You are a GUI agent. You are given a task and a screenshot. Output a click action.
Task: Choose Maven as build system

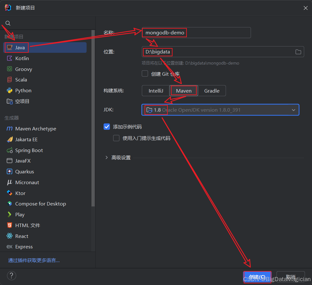(x=184, y=91)
